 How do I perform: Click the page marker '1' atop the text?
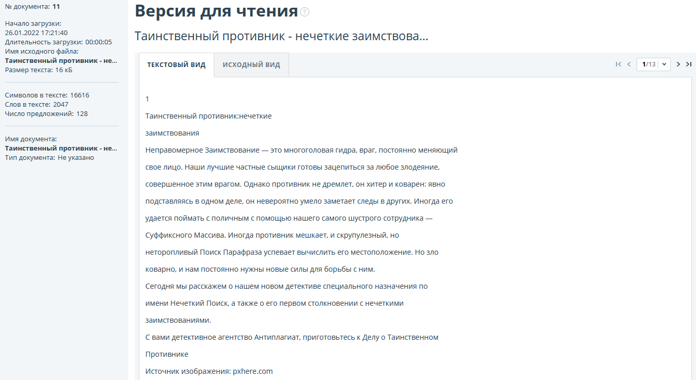[x=147, y=99]
